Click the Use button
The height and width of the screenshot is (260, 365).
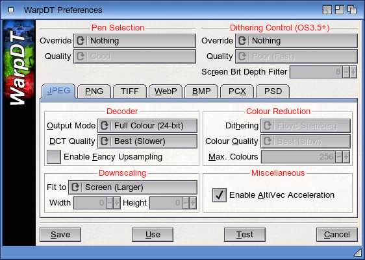click(153, 235)
